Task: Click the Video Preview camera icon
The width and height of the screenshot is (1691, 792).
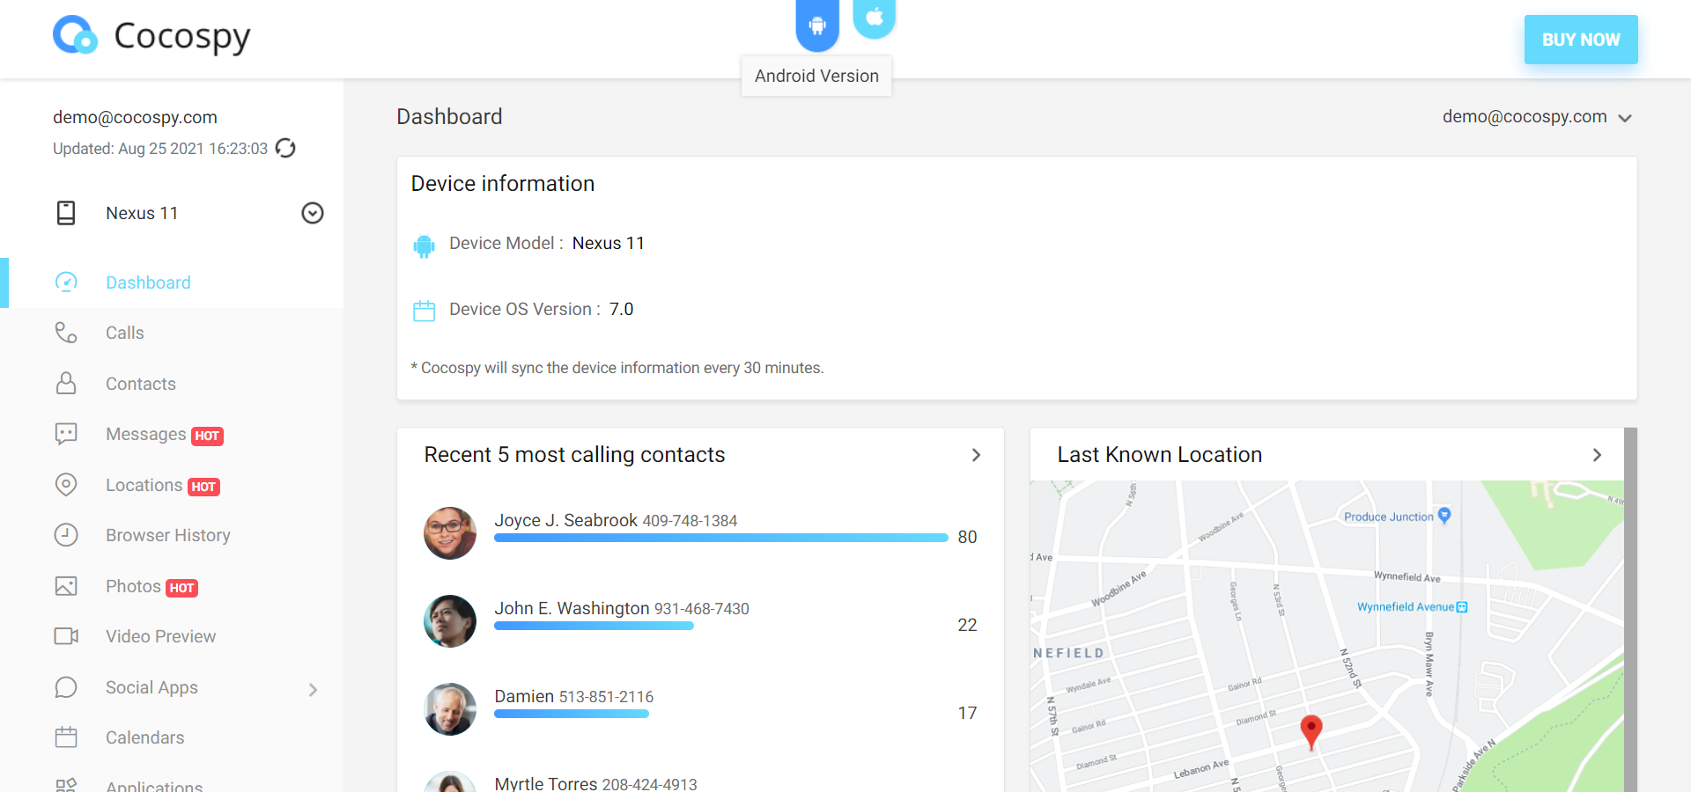Action: (66, 636)
